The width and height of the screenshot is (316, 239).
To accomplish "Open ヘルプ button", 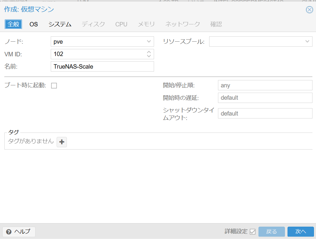I will 19,232.
